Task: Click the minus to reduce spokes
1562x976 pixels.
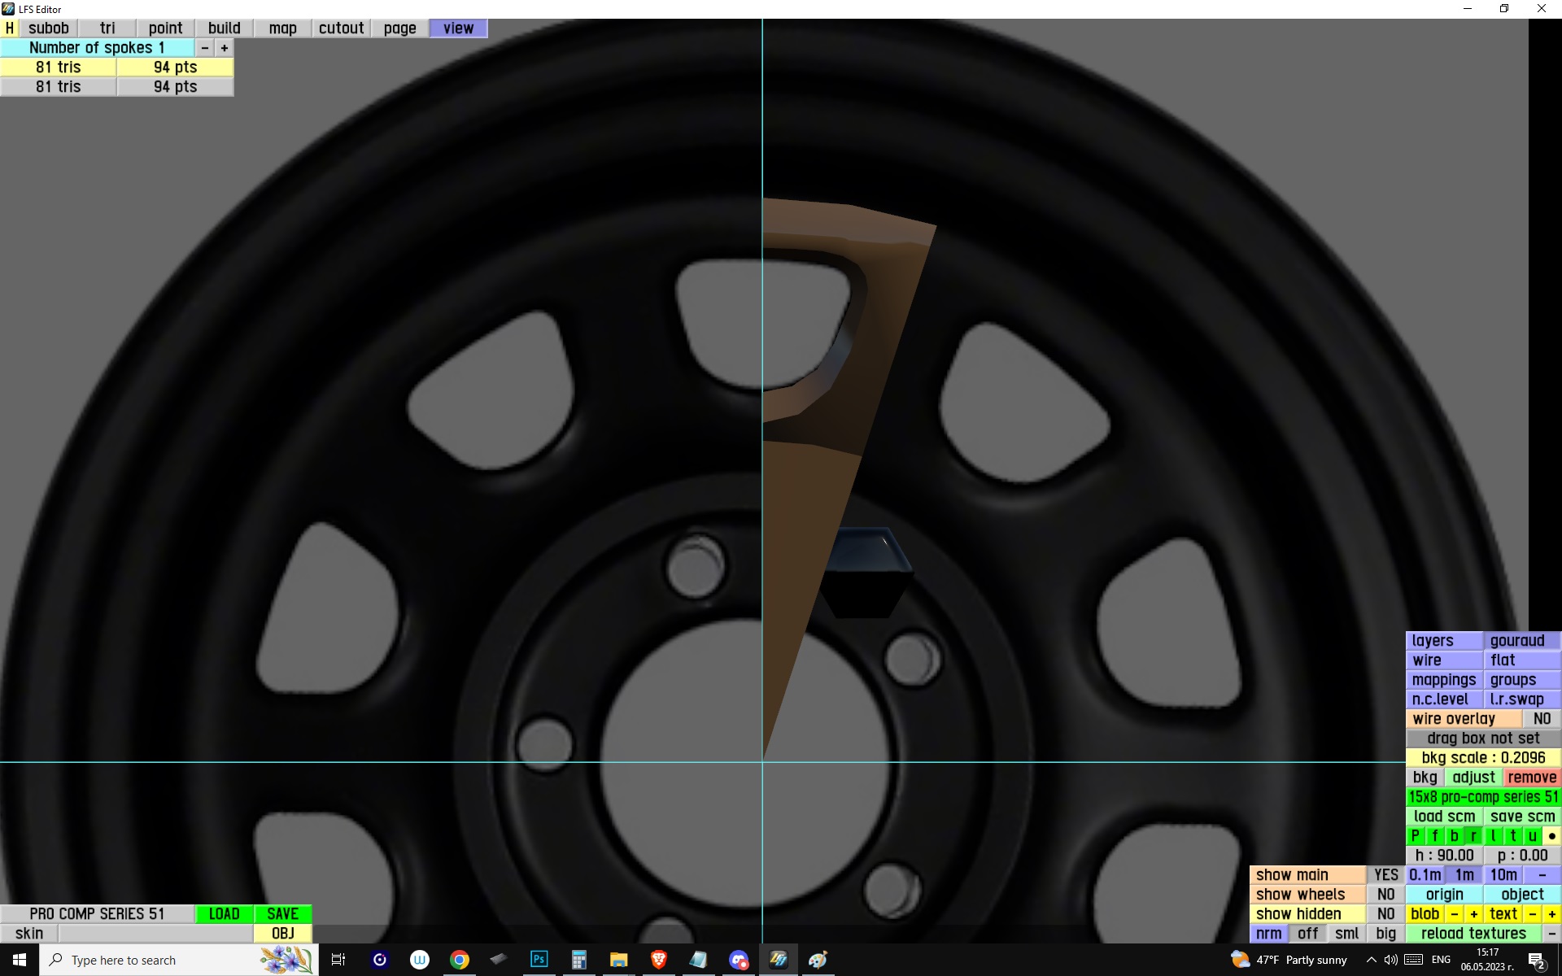Action: pyautogui.click(x=205, y=48)
